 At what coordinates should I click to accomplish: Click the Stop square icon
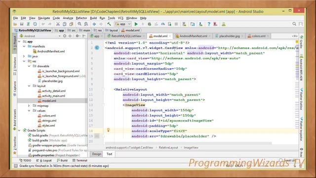tap(176, 24)
